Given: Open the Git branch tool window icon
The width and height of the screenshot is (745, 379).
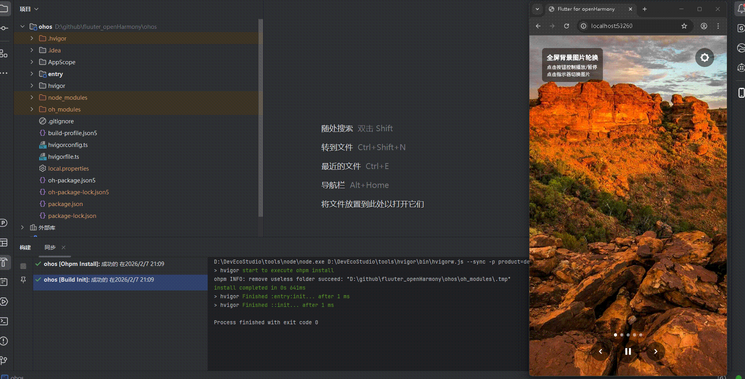Looking at the screenshot, I should 4,360.
